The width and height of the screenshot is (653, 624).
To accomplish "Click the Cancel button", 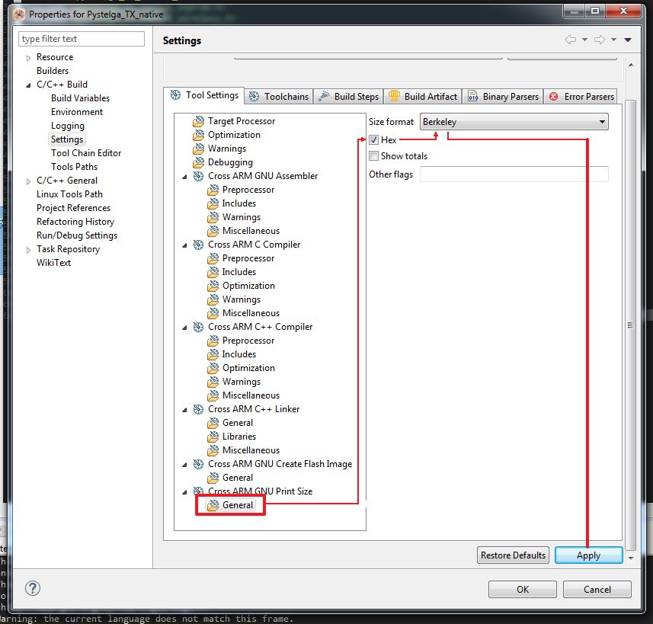I will click(597, 590).
